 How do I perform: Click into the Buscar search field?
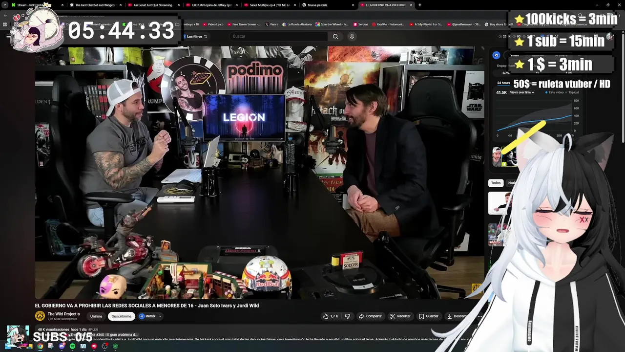[x=278, y=36]
